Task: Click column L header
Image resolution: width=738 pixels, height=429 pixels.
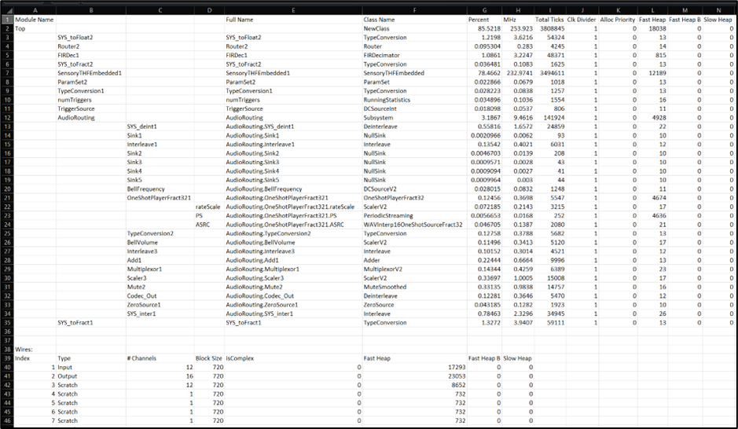Action: click(648, 9)
